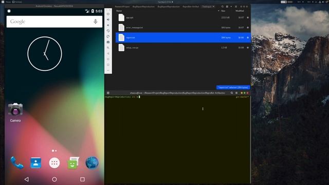Sort files by Size column header
The width and height of the screenshot is (329, 185).
tap(223, 11)
